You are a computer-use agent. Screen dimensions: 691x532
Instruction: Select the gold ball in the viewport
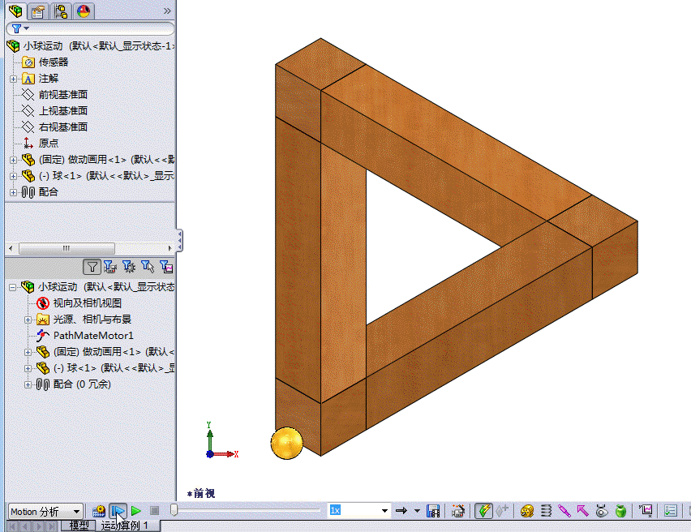(x=286, y=443)
